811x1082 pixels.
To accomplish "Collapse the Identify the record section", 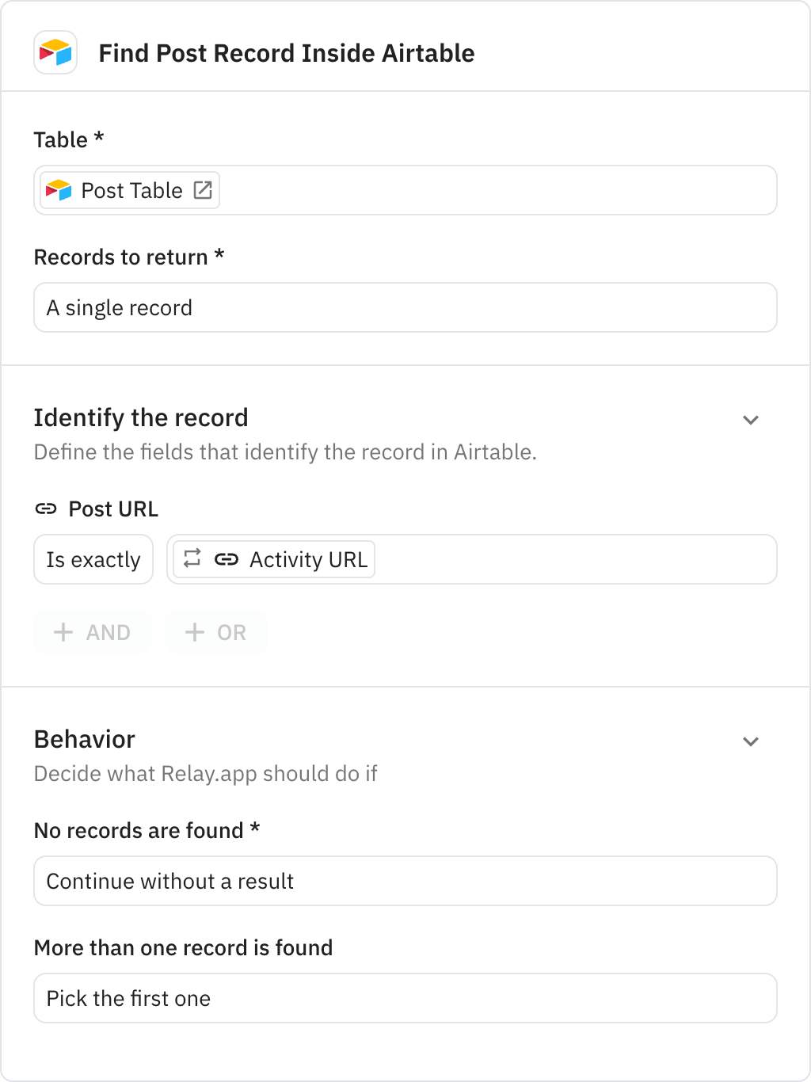I will coord(751,419).
